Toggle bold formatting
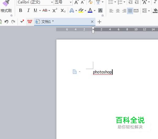This screenshot has height=139, width=158. (x=21, y=10)
